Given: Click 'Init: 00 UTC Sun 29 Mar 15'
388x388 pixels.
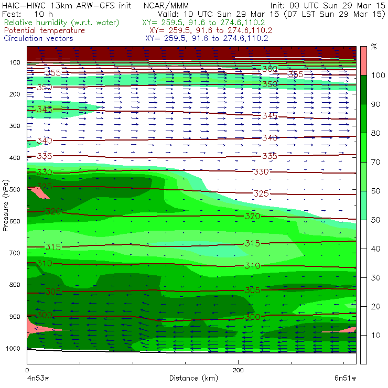Looking at the screenshot, I should coord(327,5).
